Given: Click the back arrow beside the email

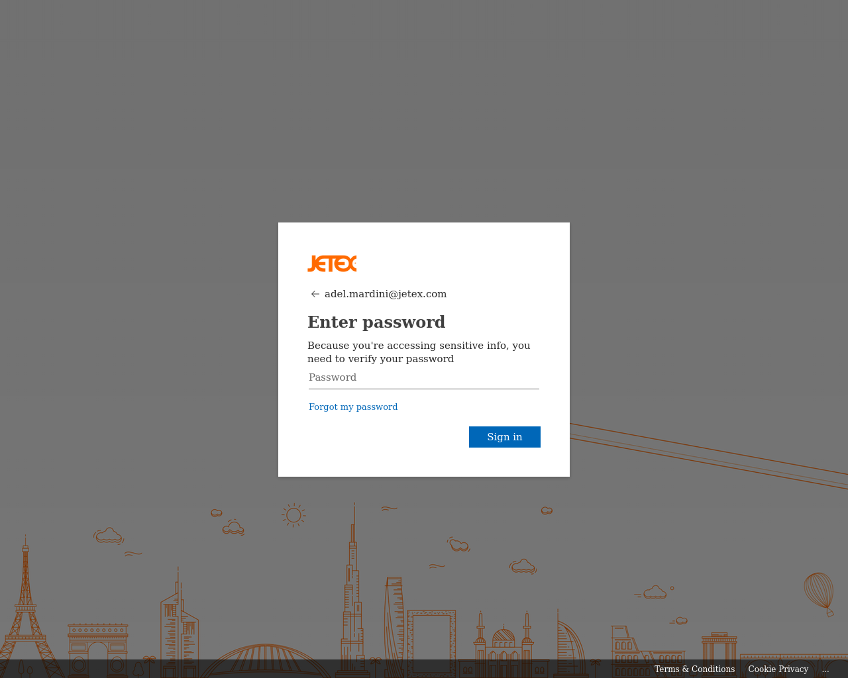Looking at the screenshot, I should click(315, 294).
